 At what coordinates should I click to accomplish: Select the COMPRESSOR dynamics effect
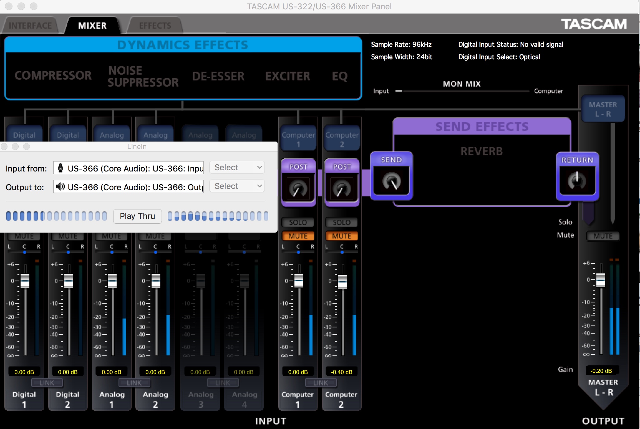(53, 75)
